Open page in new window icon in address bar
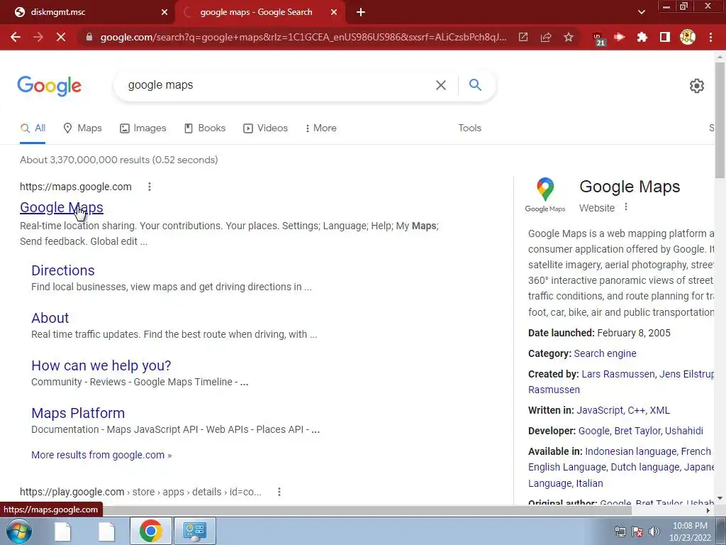Image resolution: width=726 pixels, height=545 pixels. point(523,37)
